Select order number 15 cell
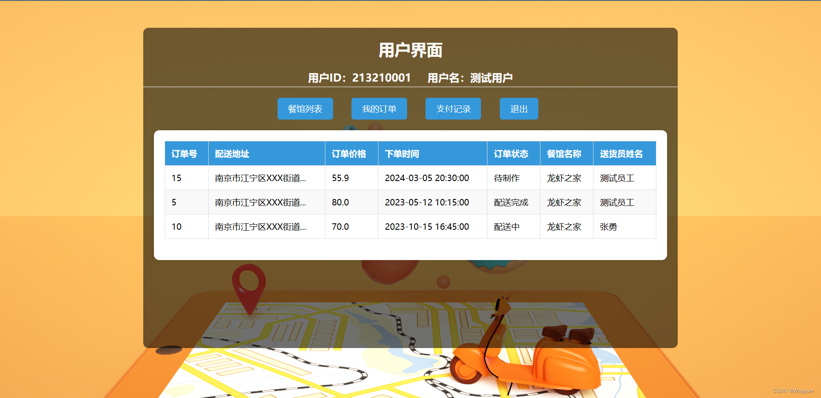This screenshot has height=398, width=821. pos(187,178)
